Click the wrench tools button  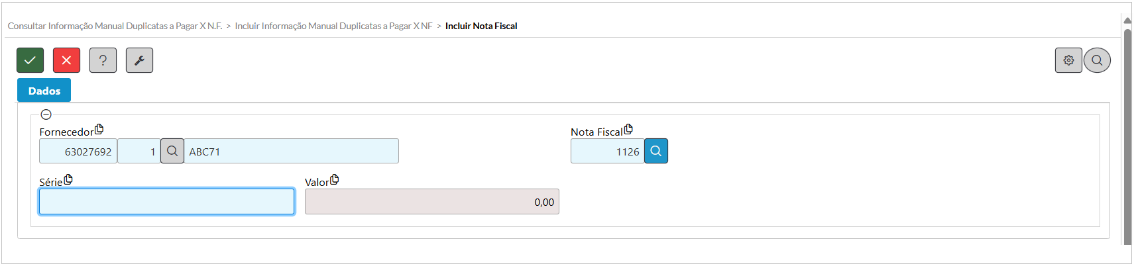(139, 60)
